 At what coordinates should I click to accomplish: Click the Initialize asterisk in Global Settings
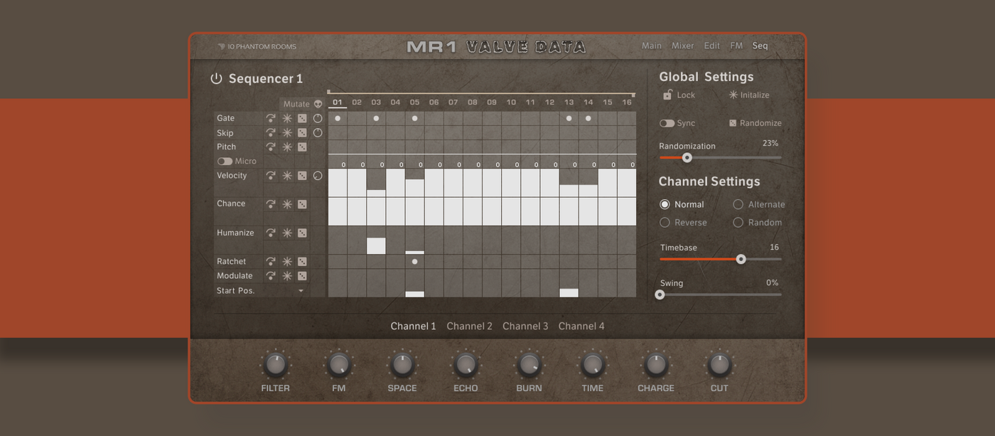pos(733,95)
